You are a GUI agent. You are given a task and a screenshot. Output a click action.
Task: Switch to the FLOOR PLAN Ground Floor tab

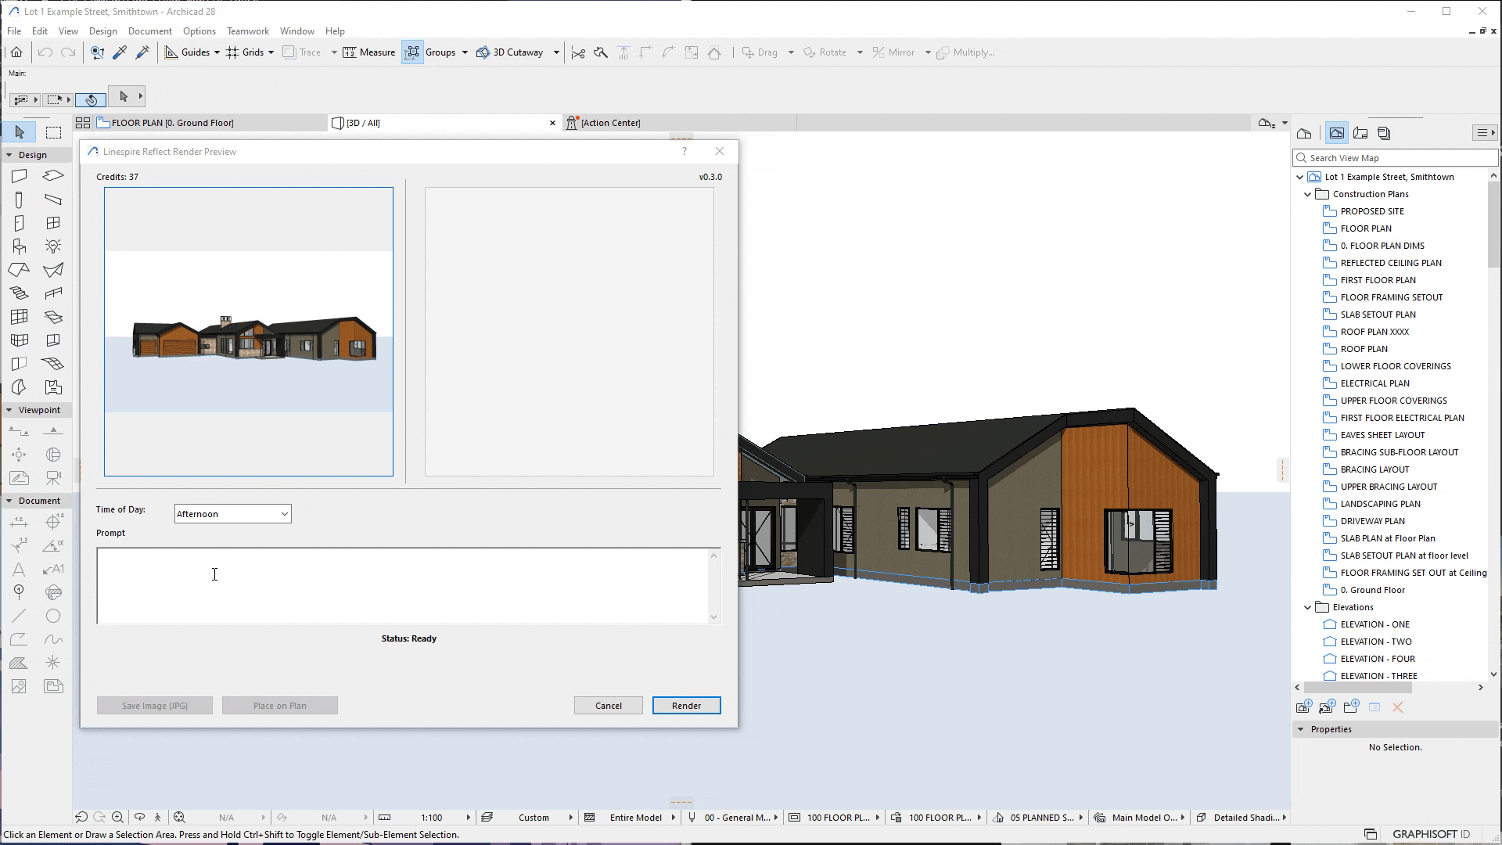tap(172, 123)
